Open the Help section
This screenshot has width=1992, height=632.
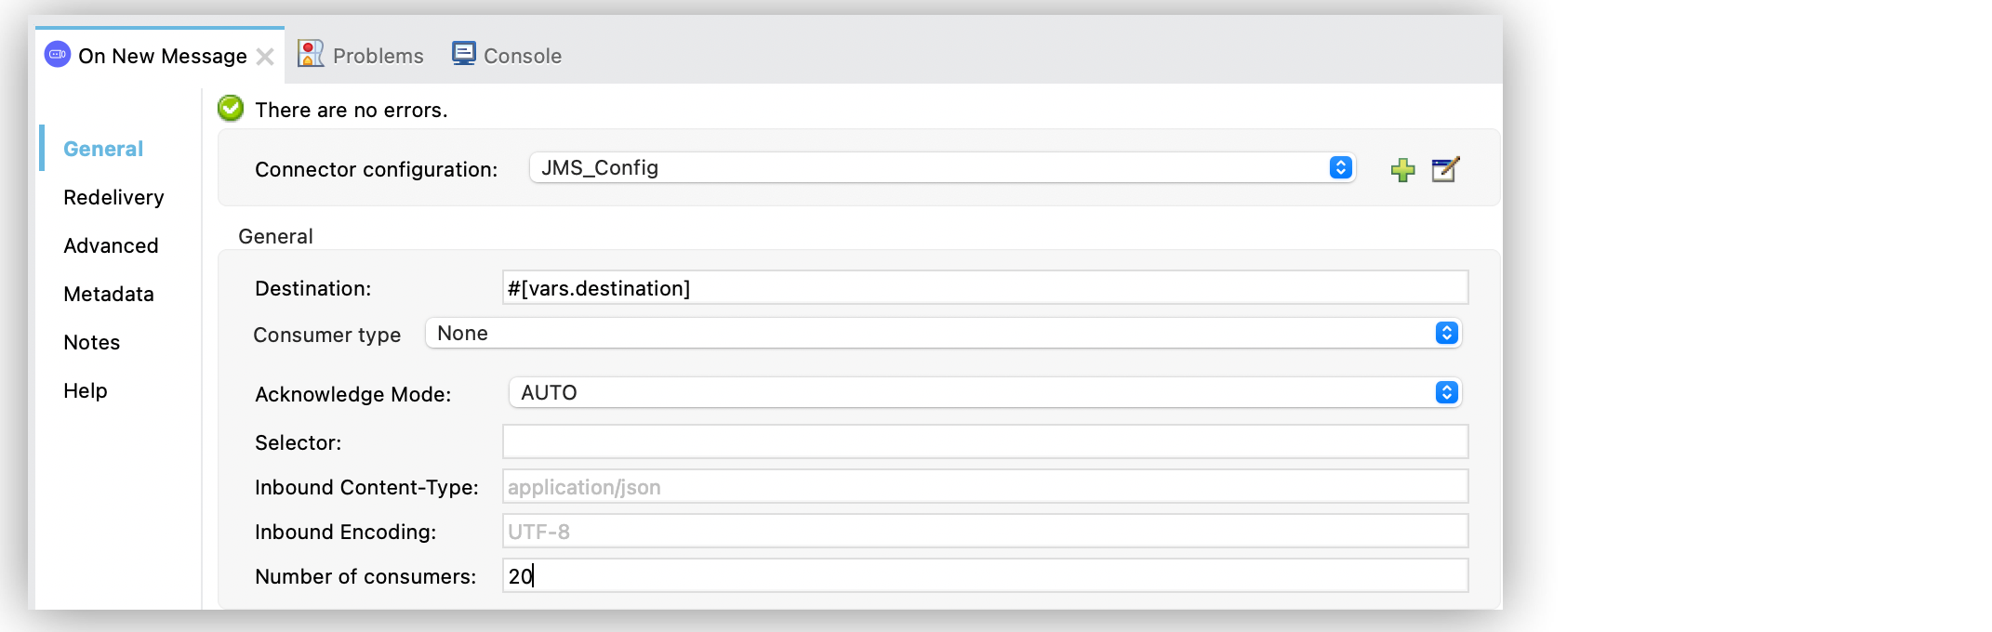coord(86,390)
